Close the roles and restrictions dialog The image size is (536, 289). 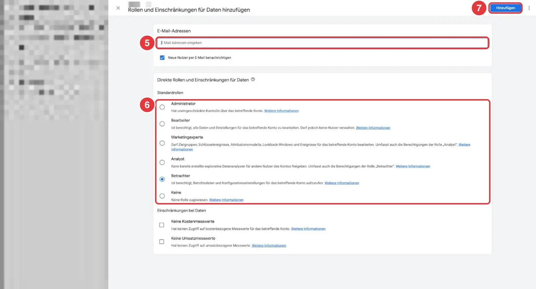[x=118, y=8]
